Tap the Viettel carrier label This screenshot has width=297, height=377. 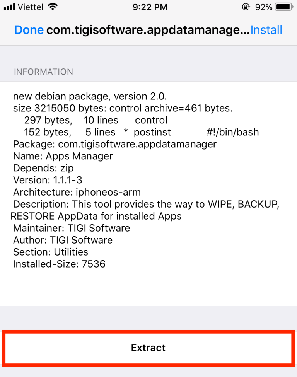click(x=30, y=7)
